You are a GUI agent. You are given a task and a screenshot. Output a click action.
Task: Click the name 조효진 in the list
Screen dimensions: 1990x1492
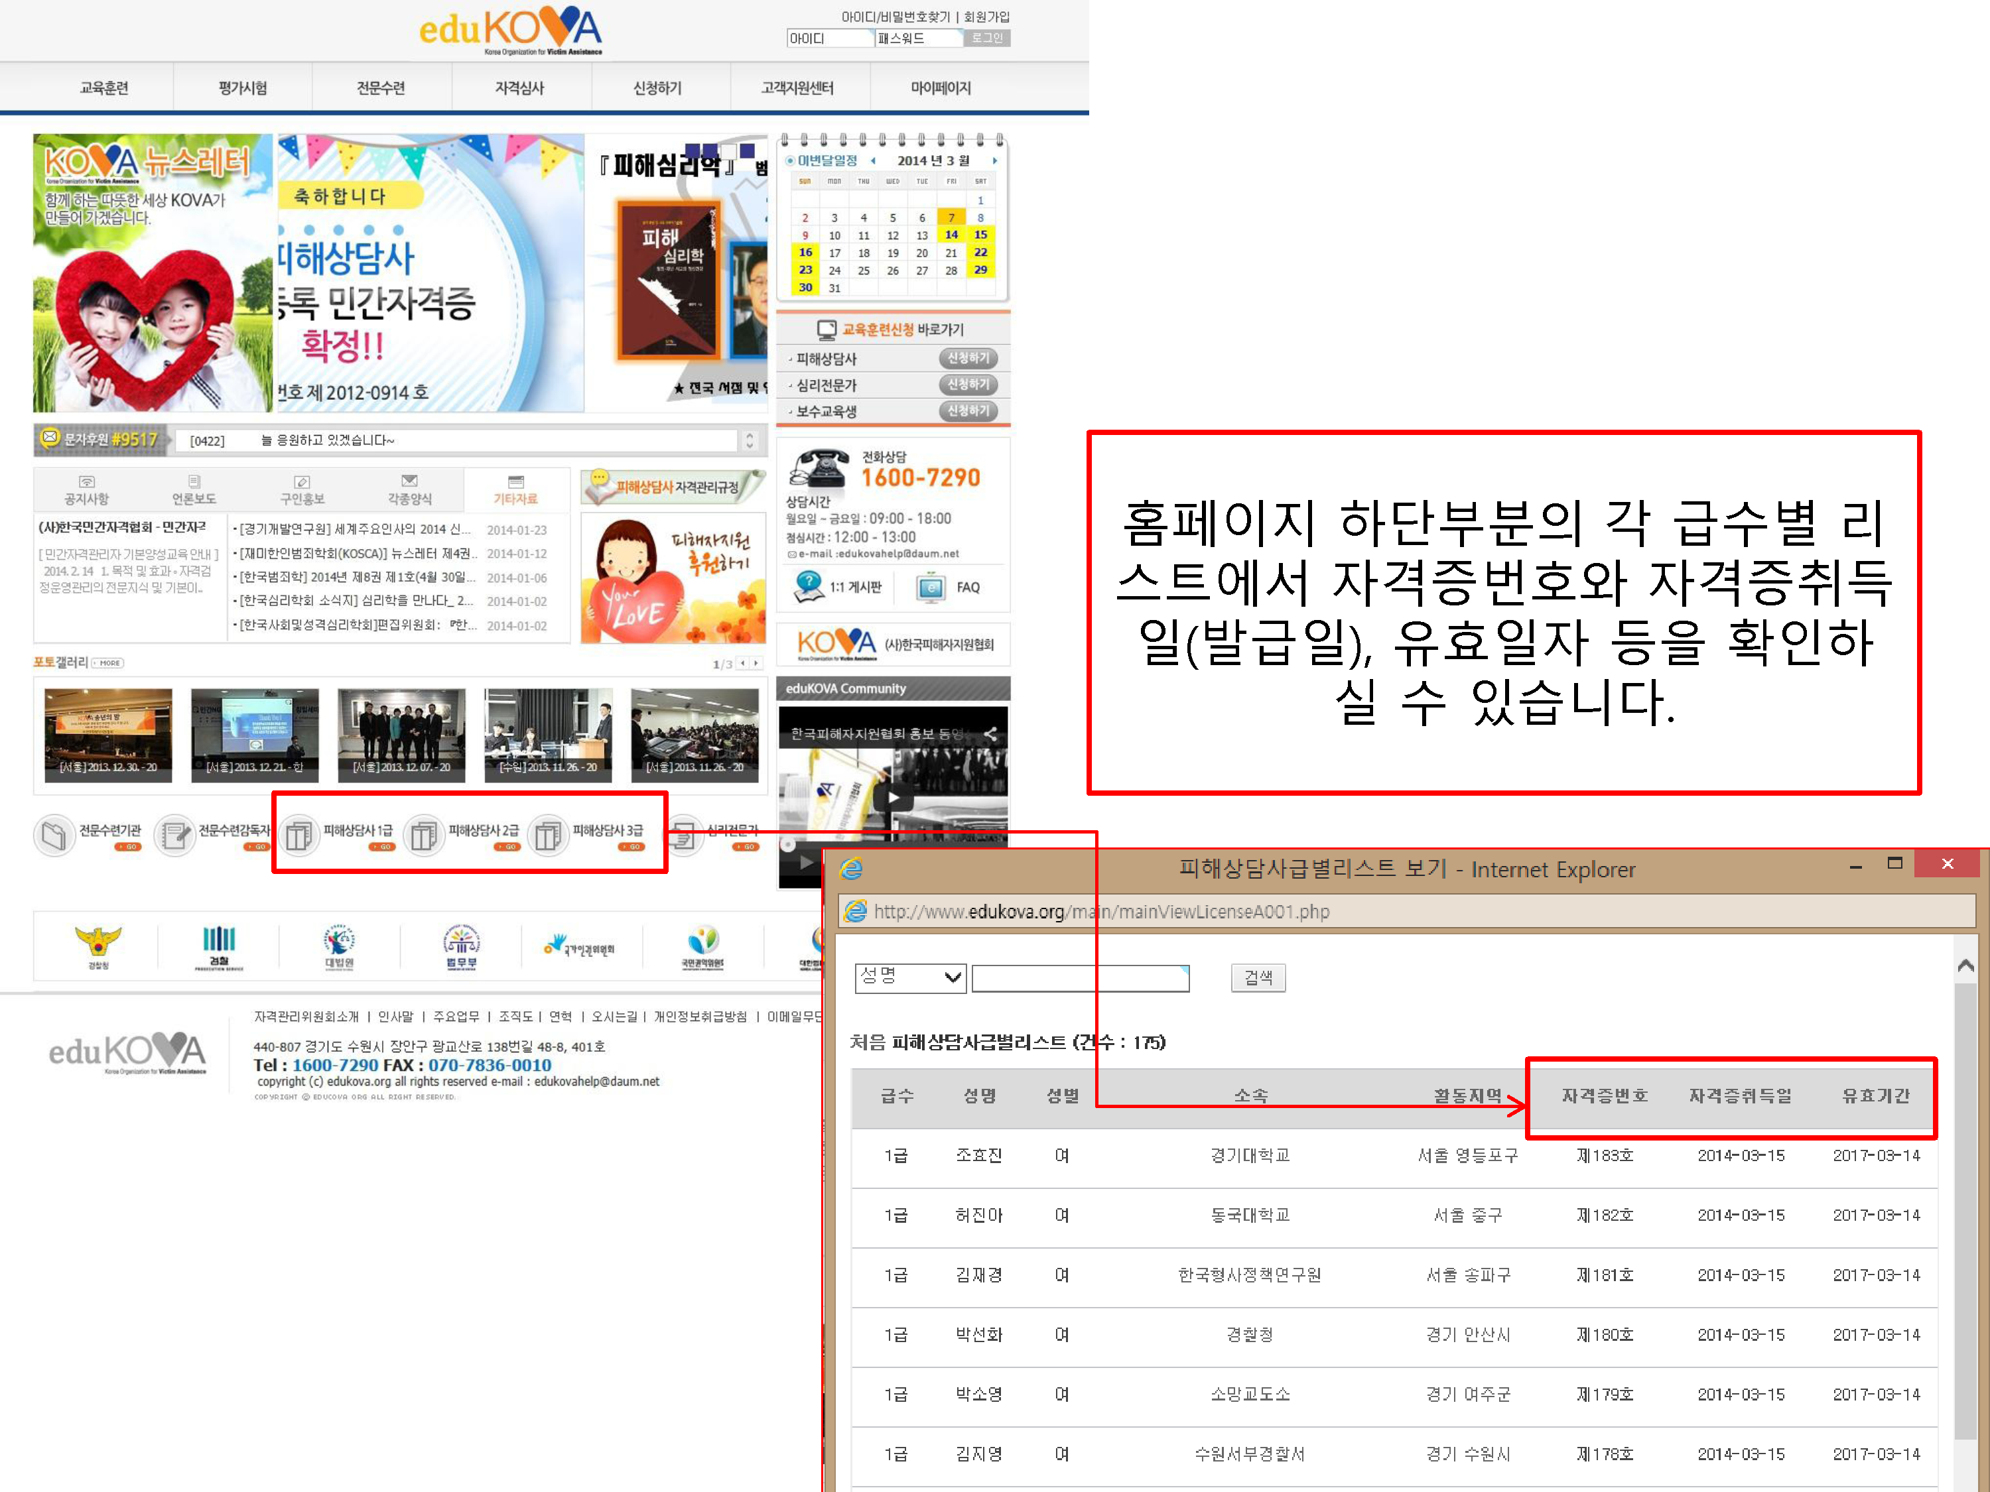click(979, 1156)
